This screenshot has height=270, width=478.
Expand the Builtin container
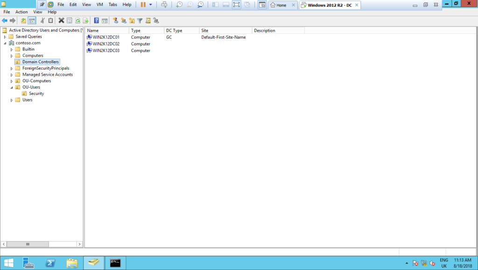[12, 50]
